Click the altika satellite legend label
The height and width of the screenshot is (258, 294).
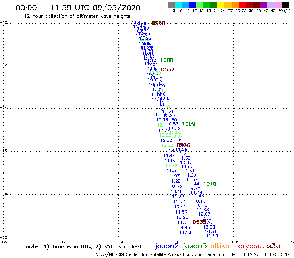click(220, 246)
